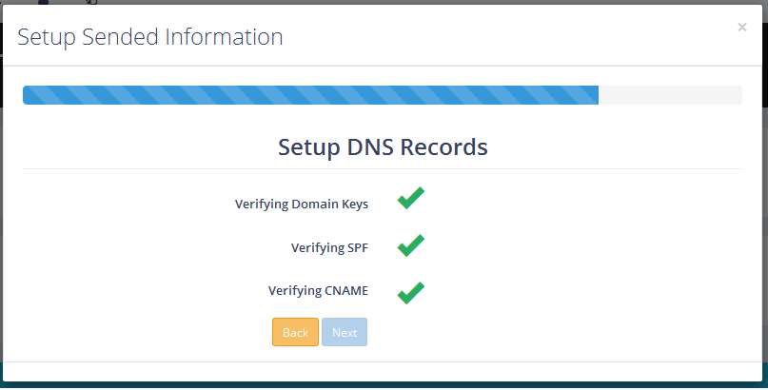768x390 pixels.
Task: Click the "Setup Sended Information" dialog title
Action: [150, 37]
